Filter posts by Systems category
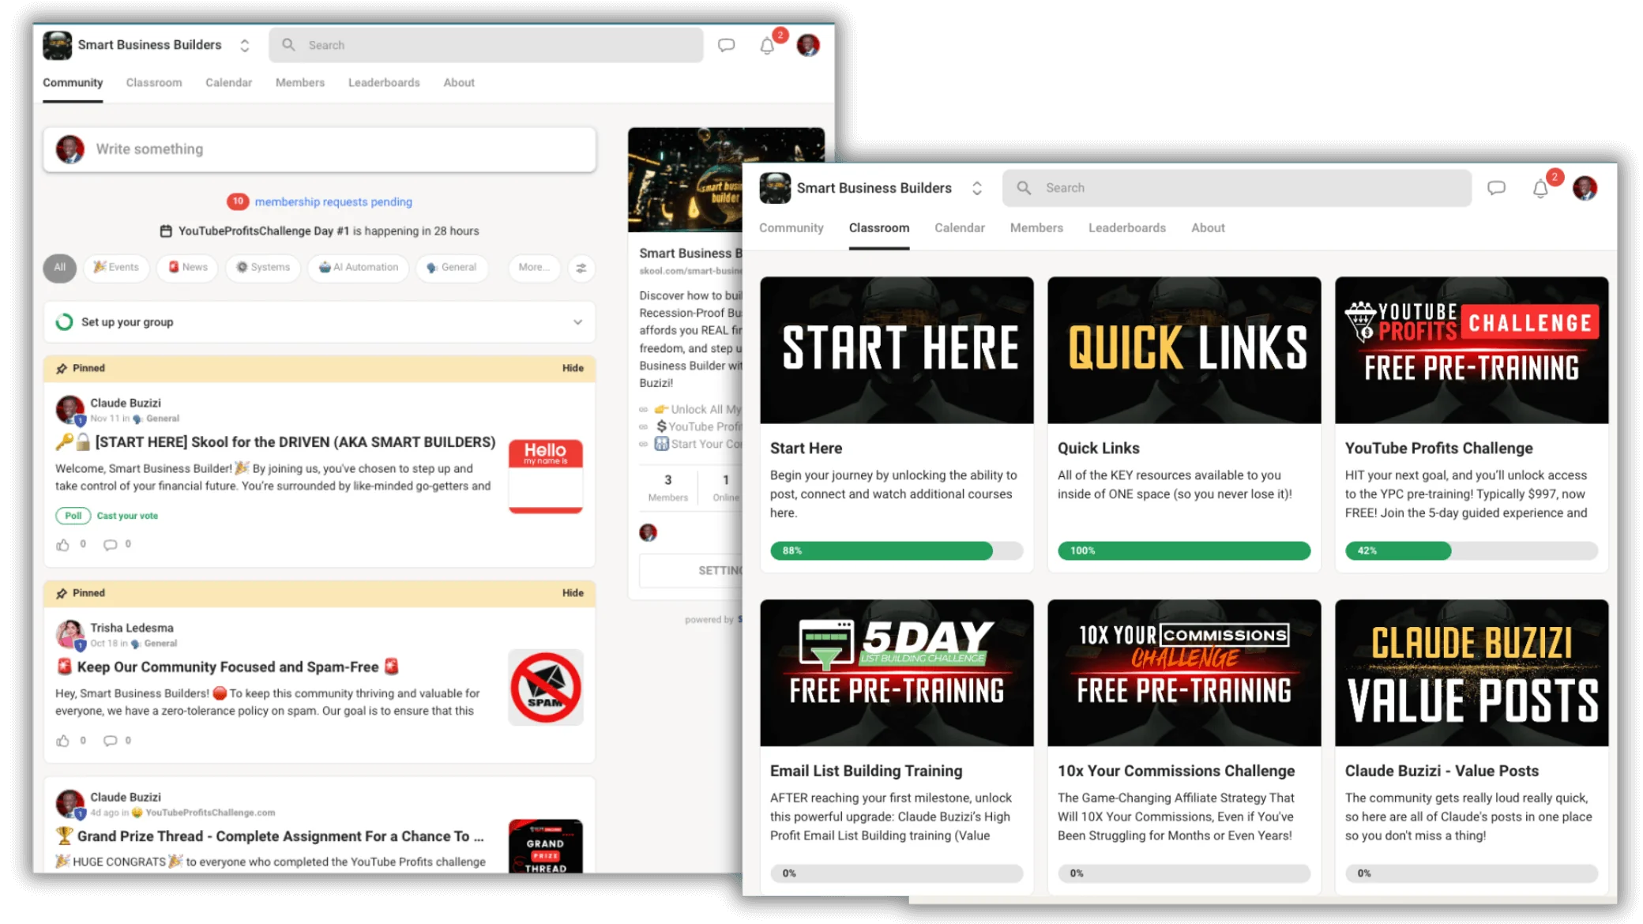The width and height of the screenshot is (1643, 924). pos(263,268)
